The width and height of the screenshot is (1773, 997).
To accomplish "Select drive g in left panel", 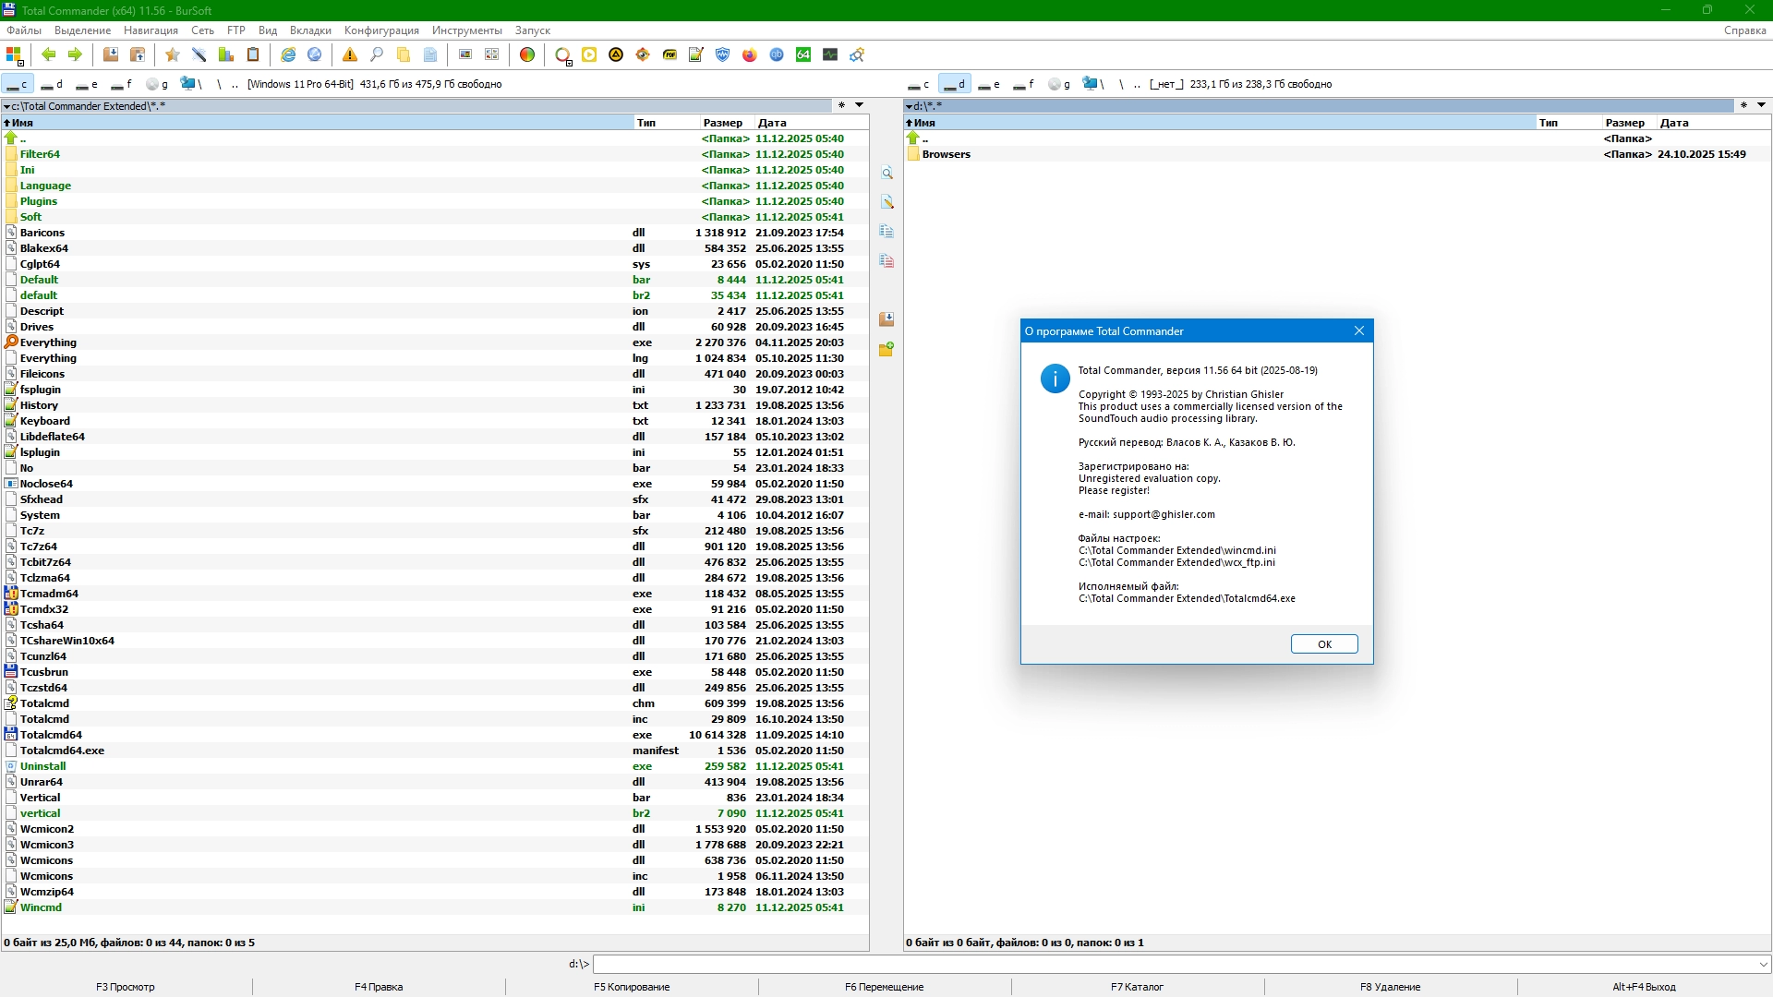I will tap(157, 84).
